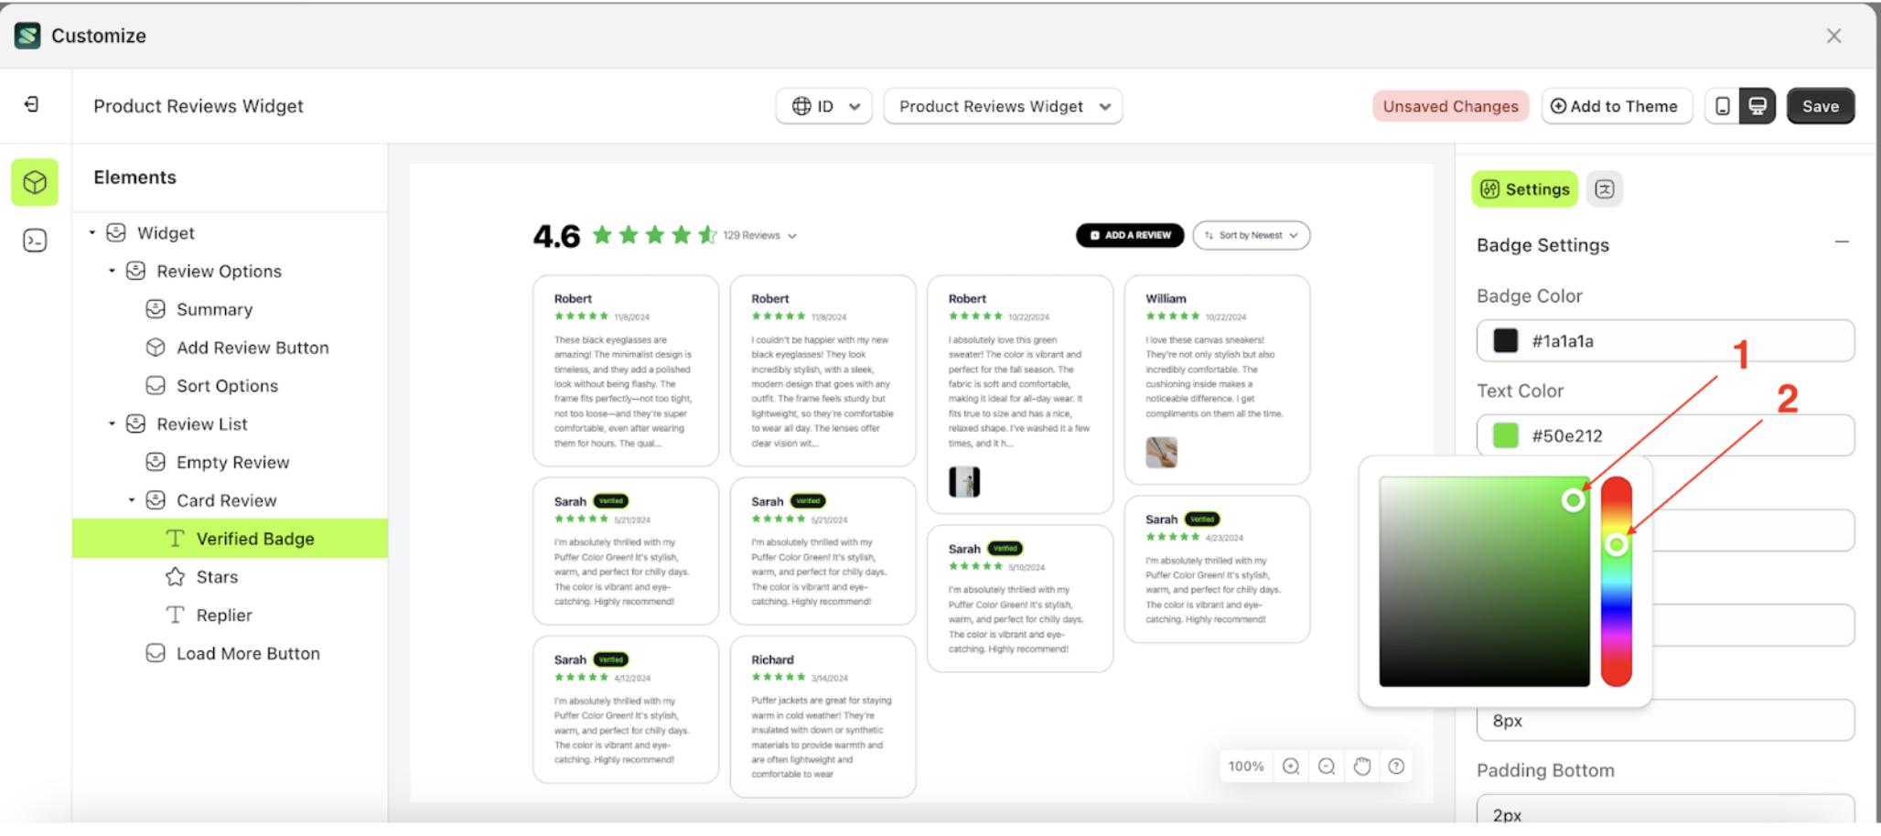Pick a color on the green gradient picker
This screenshot has height=836, width=1881.
(1482, 581)
